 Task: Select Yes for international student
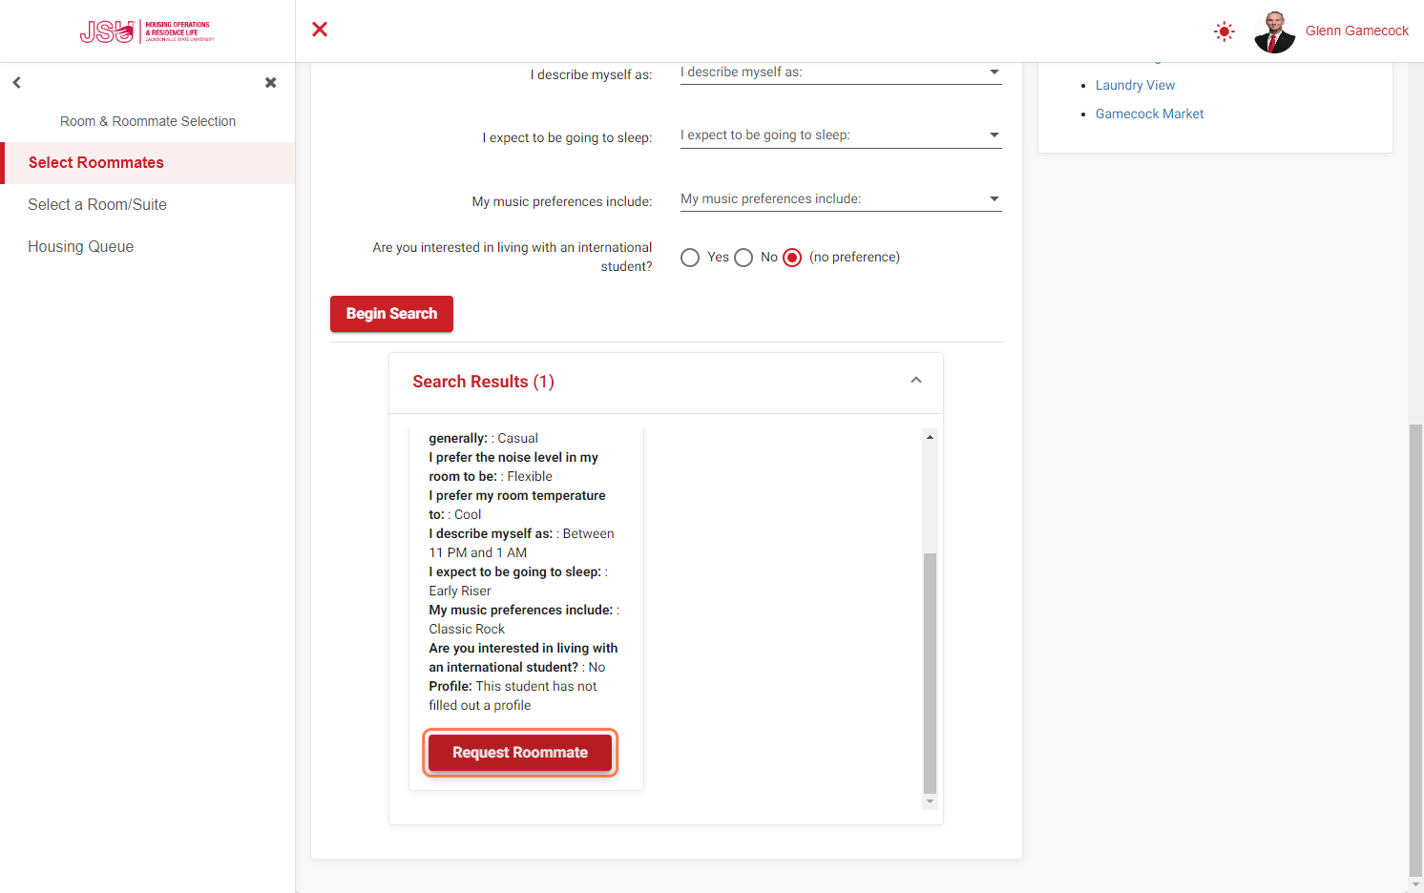[690, 258]
